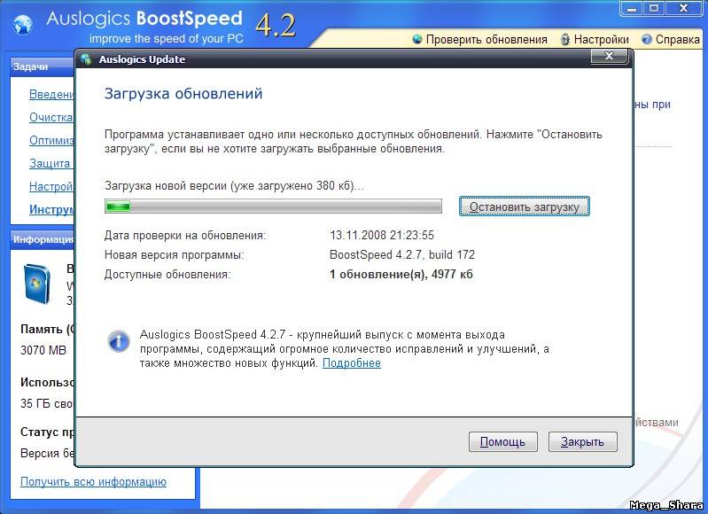Click the Загрузка новой версии status text
Viewport: 708px width, 514px height.
(x=234, y=185)
